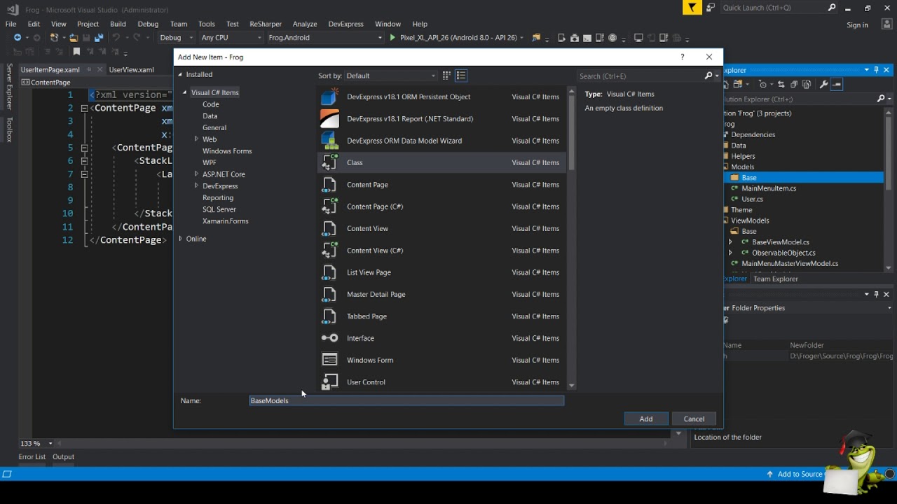This screenshot has height=504, width=897.
Task: Click Add to Source Control
Action: pyautogui.click(x=800, y=474)
